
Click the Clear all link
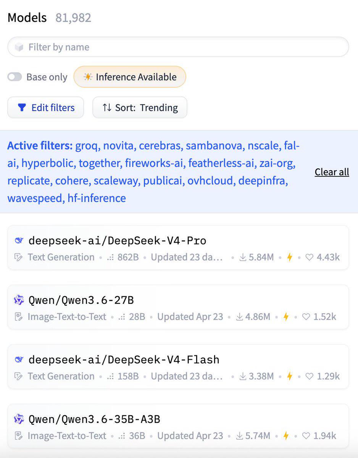[332, 172]
